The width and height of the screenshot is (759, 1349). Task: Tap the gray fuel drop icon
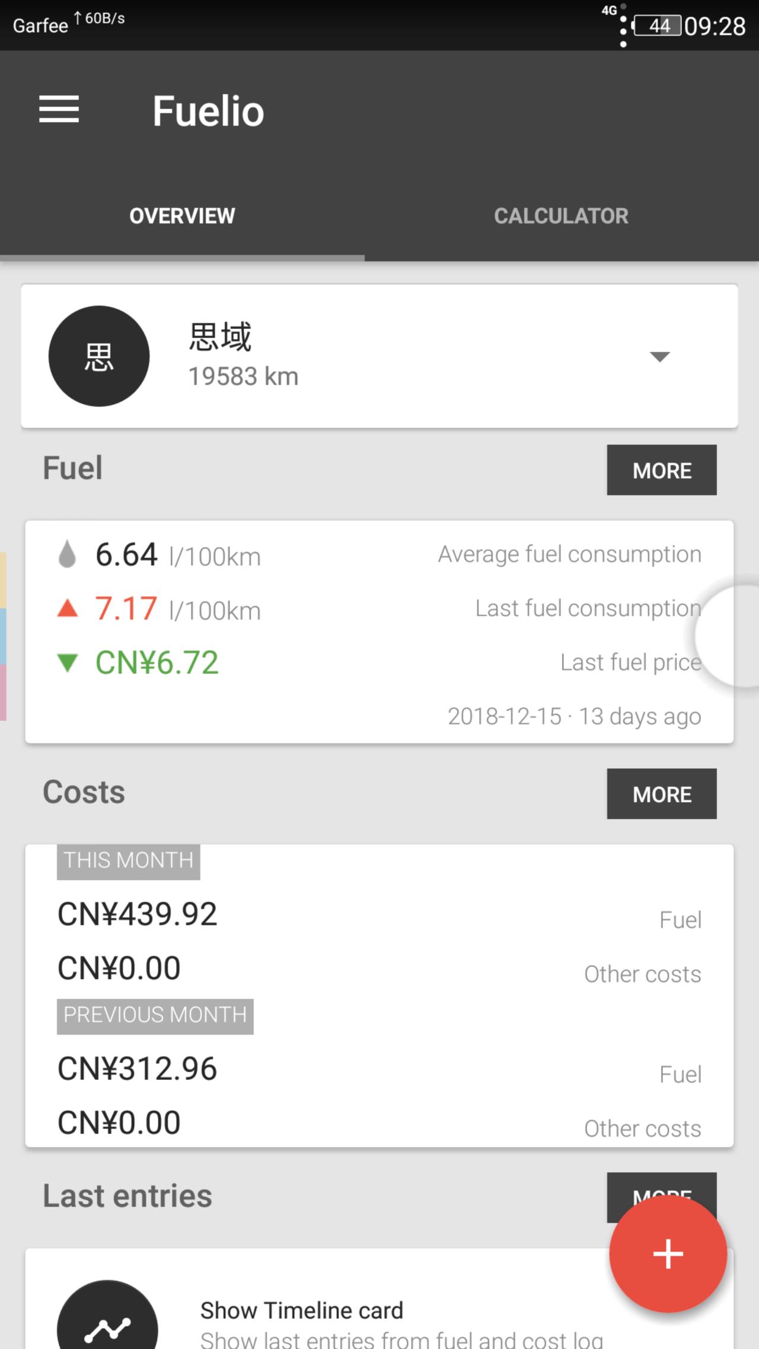click(68, 555)
